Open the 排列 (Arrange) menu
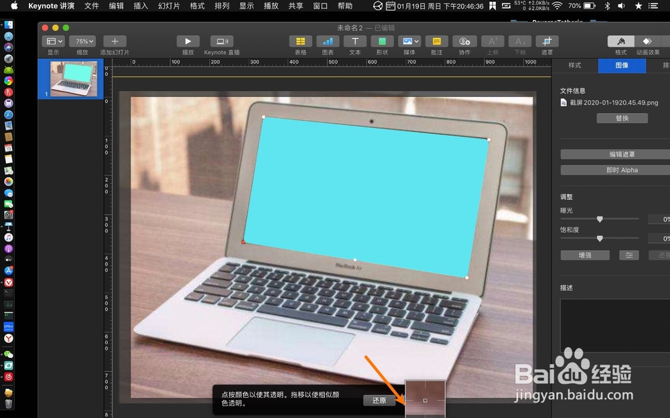Screen dimensions: 670x418 [x=222, y=5]
